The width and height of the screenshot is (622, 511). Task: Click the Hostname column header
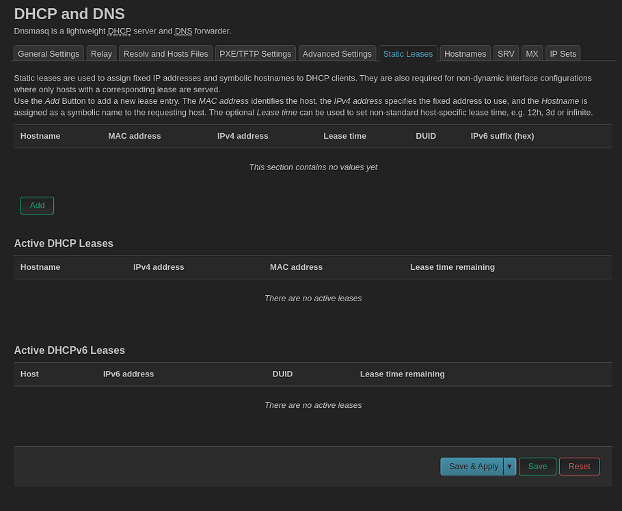tap(40, 136)
